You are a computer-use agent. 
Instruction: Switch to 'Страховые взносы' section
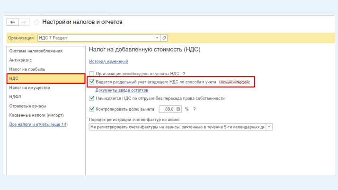click(28, 106)
